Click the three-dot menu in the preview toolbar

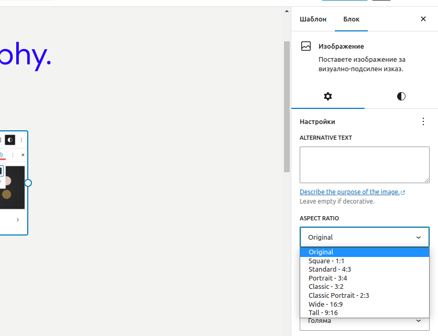tap(21, 140)
